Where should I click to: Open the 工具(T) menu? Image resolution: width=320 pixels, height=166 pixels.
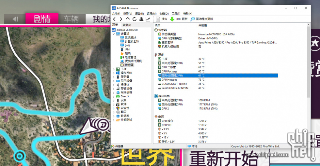tap(176, 14)
